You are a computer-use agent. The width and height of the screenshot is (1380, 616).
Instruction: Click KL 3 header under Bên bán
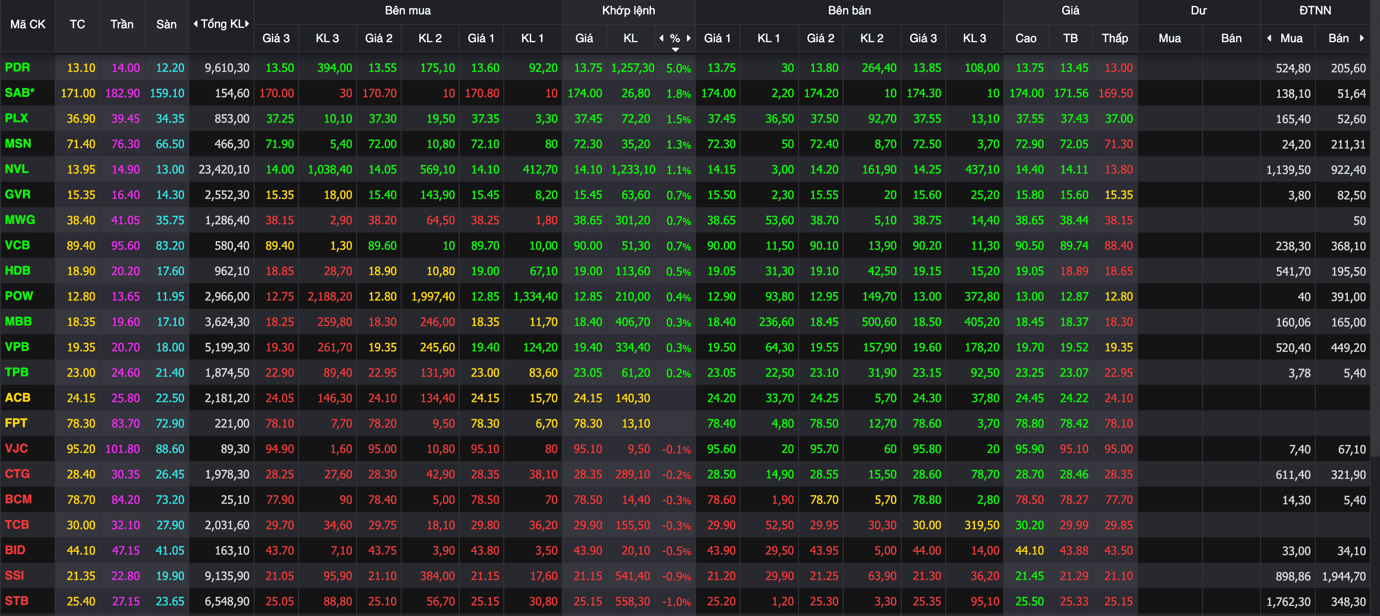[x=974, y=38]
